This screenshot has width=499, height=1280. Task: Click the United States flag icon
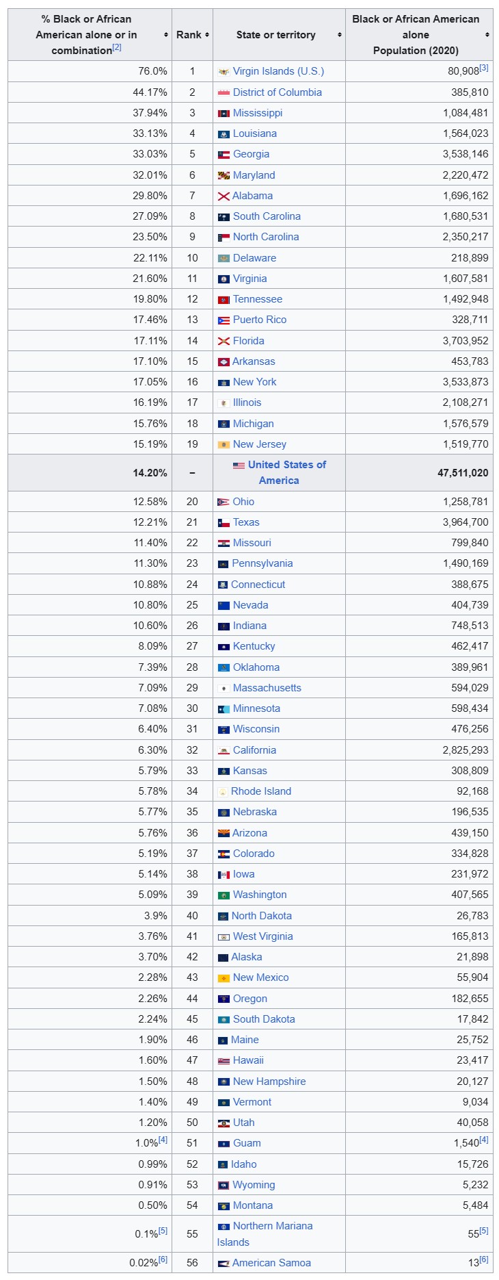click(239, 465)
